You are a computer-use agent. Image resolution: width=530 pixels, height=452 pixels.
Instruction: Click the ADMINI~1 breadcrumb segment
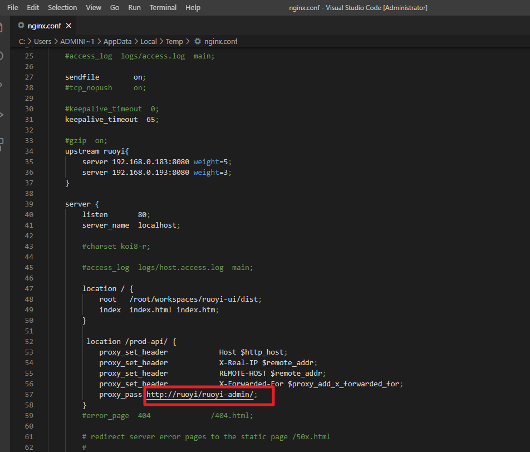click(x=77, y=42)
